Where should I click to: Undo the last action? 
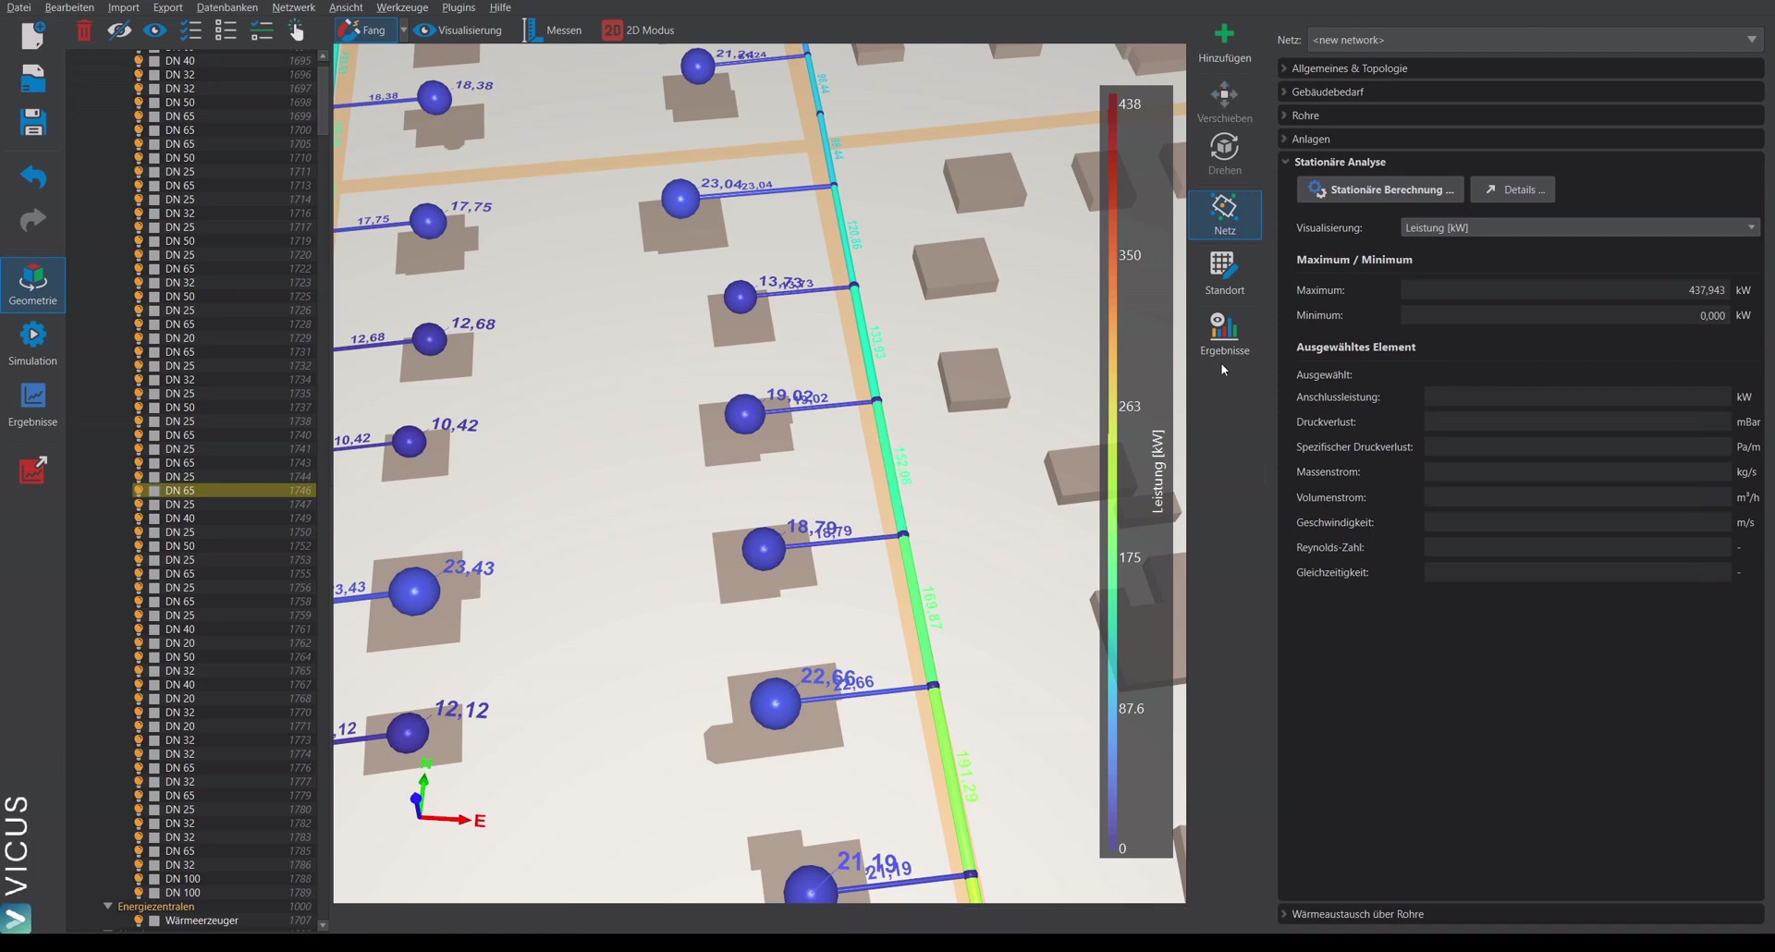(x=32, y=176)
